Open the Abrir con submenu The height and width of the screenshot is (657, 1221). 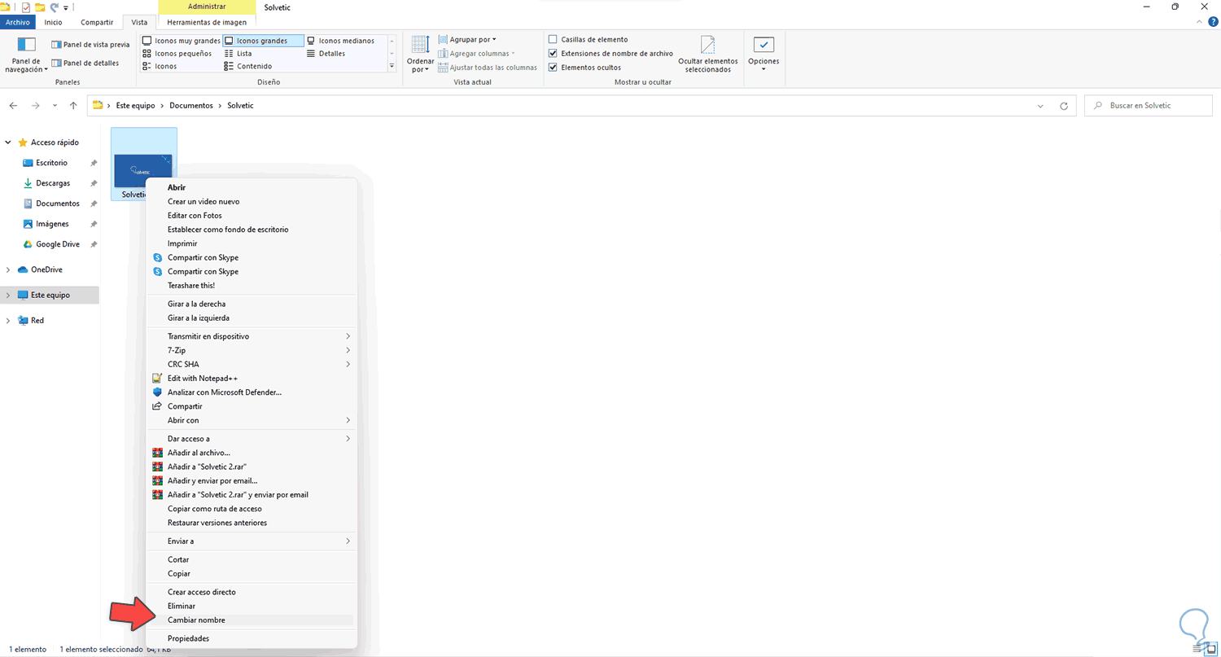251,420
